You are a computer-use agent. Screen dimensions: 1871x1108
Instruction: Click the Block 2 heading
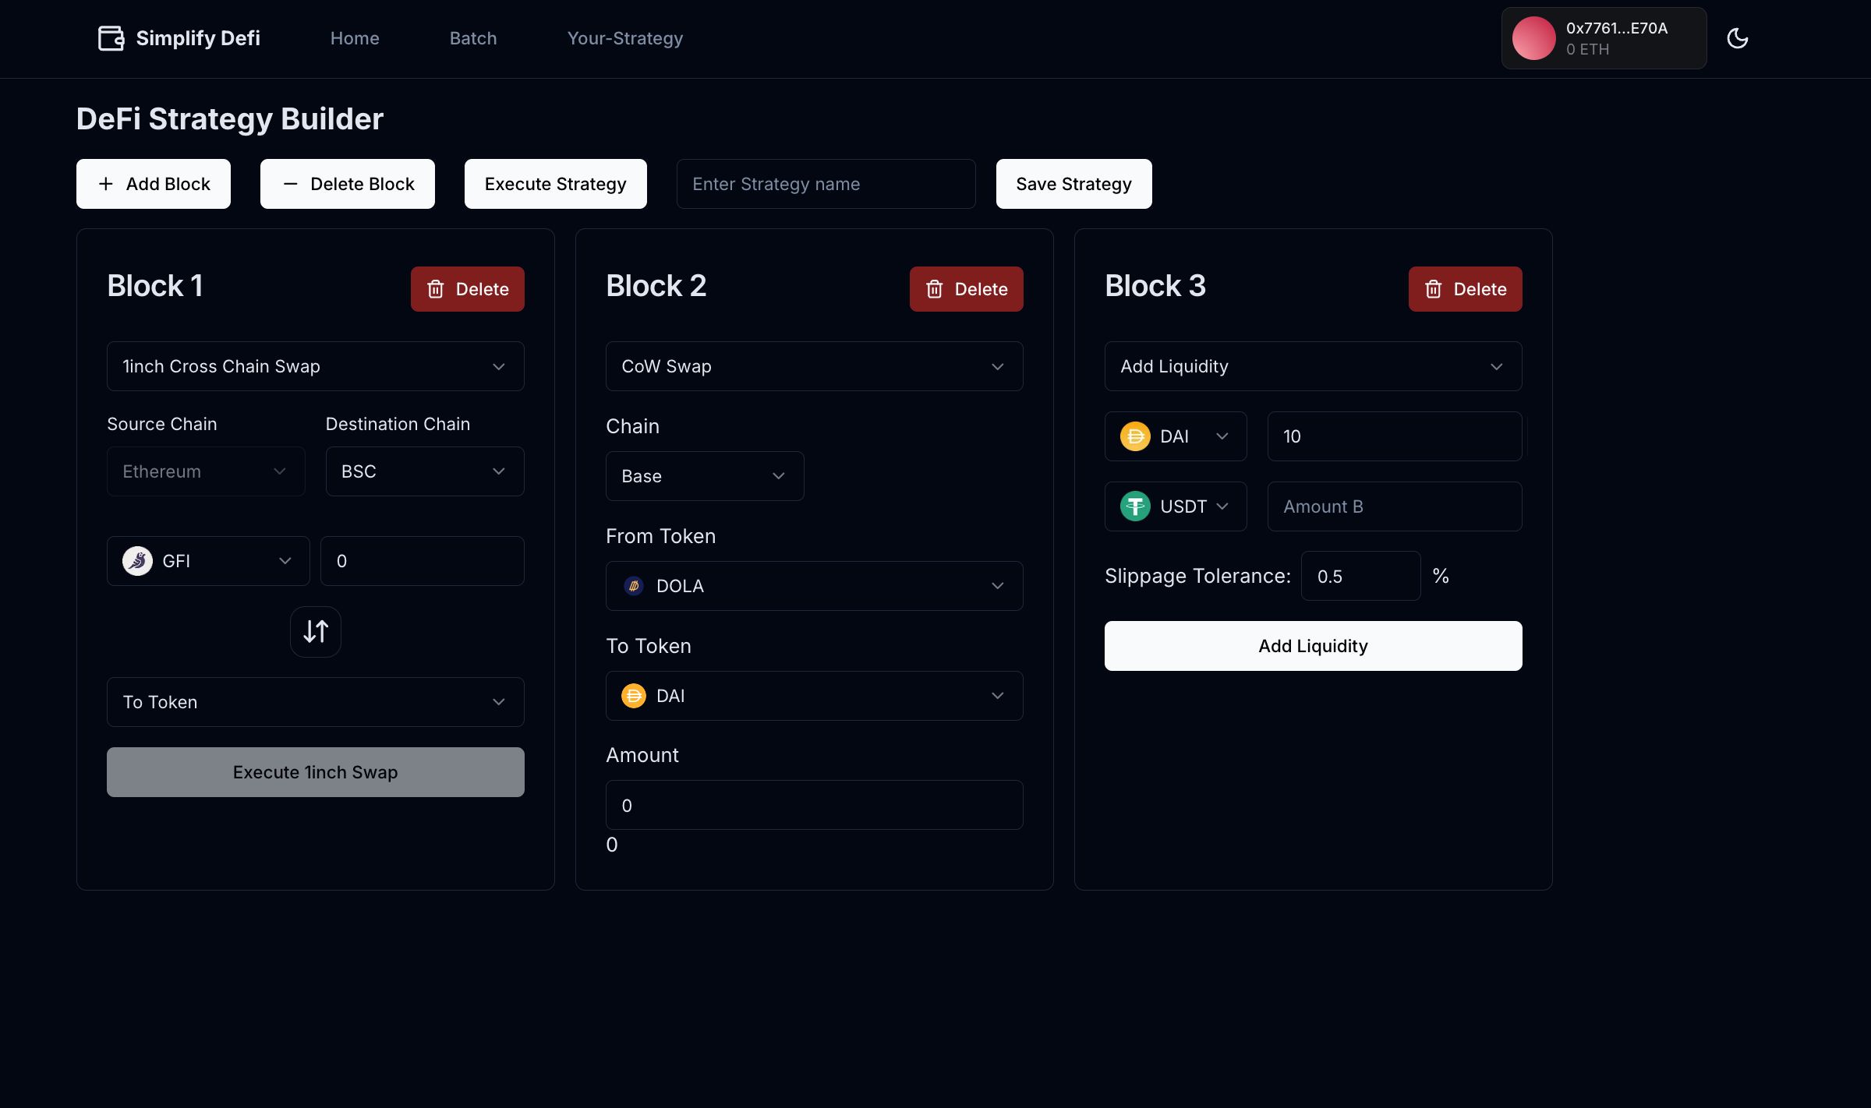coord(656,286)
